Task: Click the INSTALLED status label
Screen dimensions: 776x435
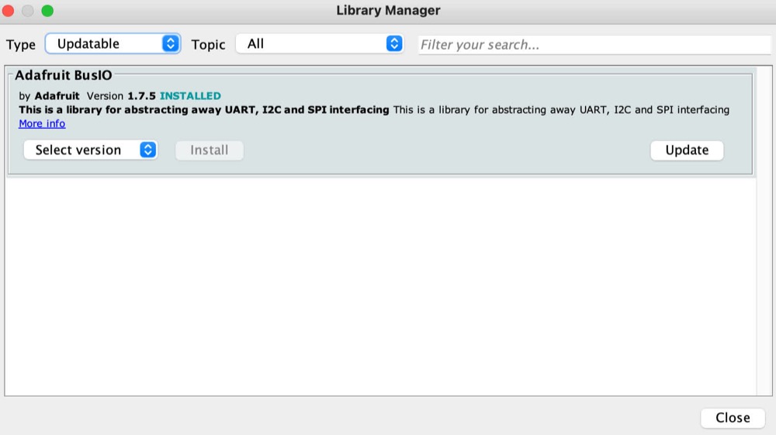Action: click(x=190, y=96)
